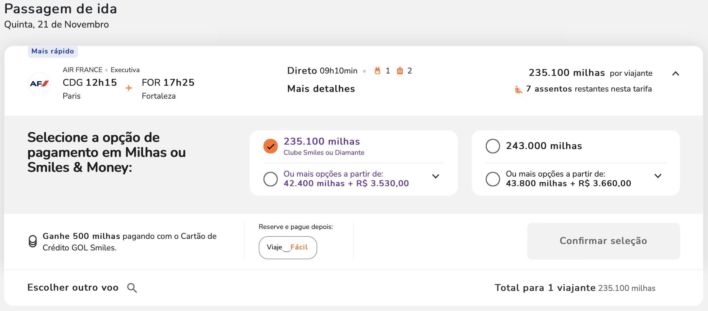This screenshot has width=708, height=311.
Task: Choose the 43.800 milhas + R$ 3.660,00 option
Action: click(493, 179)
